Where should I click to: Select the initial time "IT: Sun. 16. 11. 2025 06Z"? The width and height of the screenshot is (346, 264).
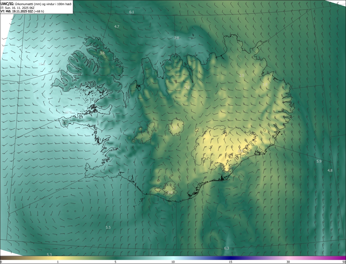tap(17, 8)
